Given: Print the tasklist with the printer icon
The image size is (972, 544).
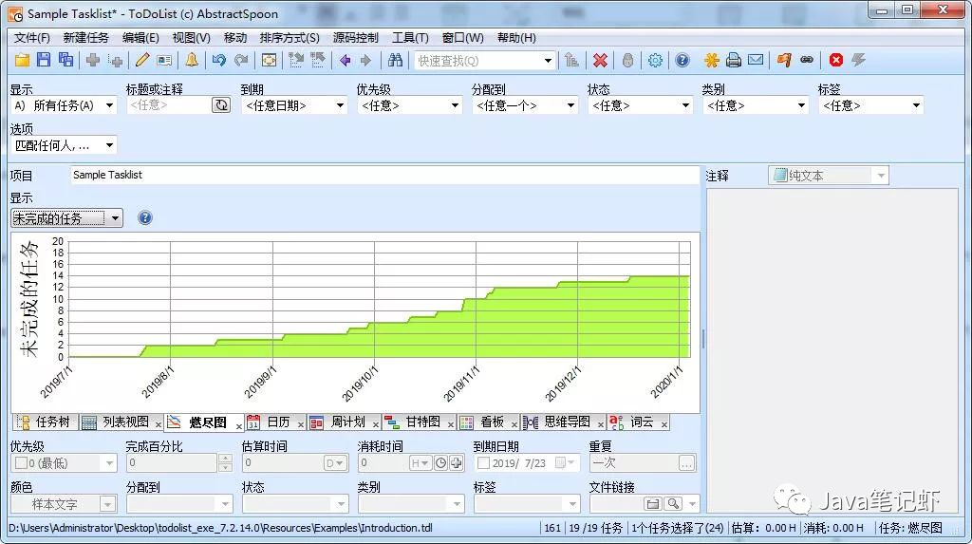Looking at the screenshot, I should click(x=734, y=60).
